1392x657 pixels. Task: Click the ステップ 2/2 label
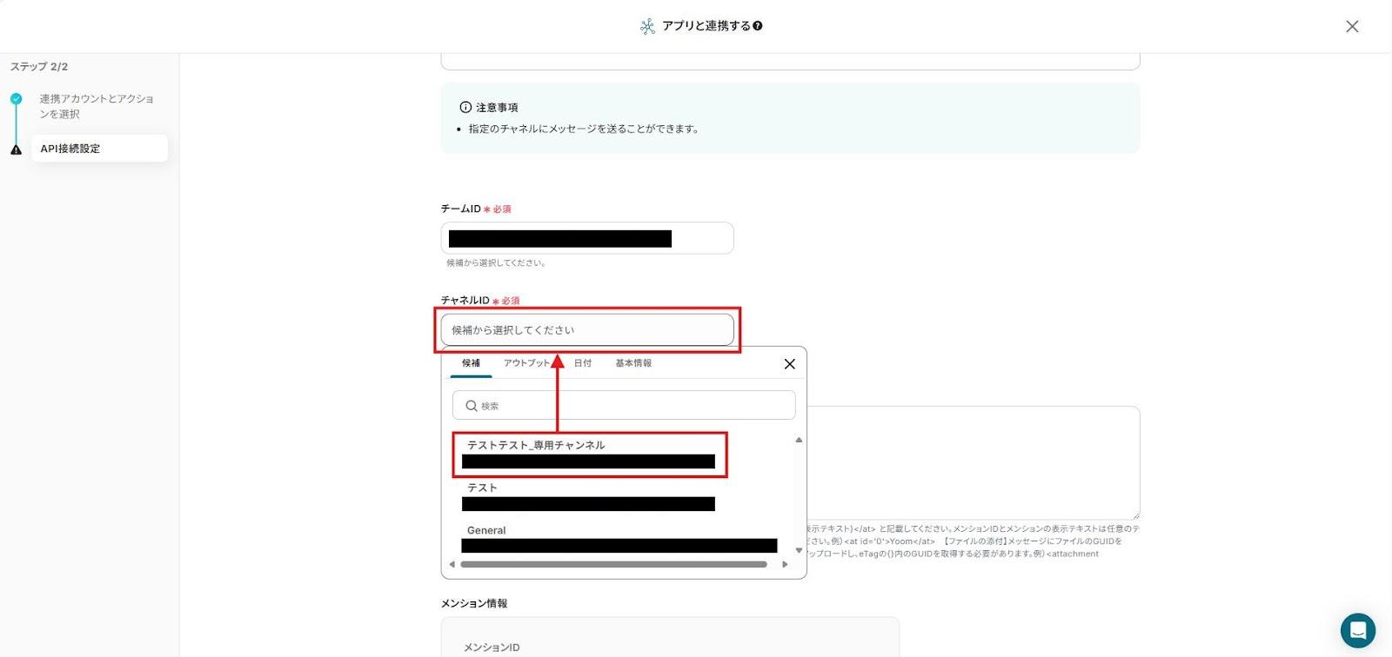point(39,67)
